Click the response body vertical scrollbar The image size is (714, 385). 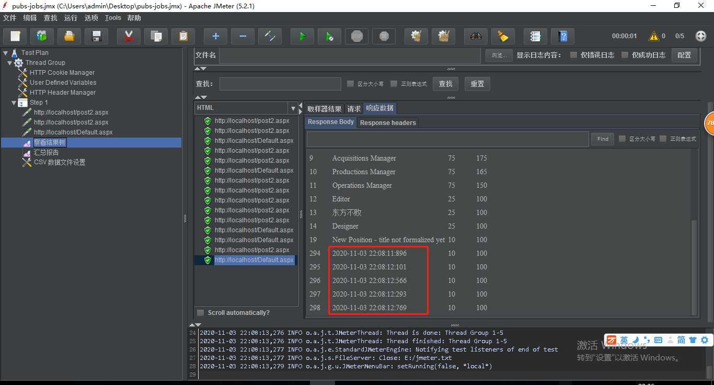(x=694, y=267)
